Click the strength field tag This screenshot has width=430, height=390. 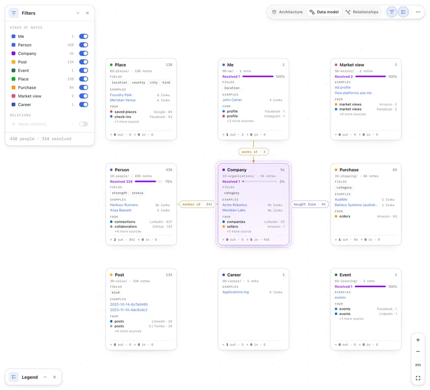[x=119, y=193]
